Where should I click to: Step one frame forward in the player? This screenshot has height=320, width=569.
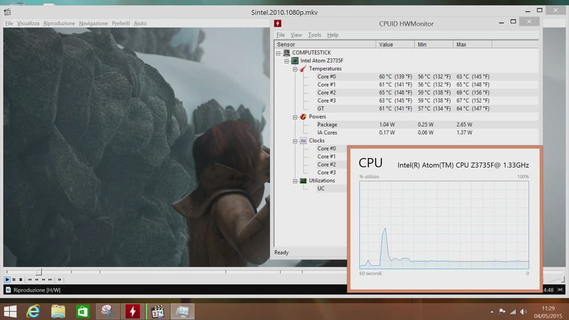60,280
